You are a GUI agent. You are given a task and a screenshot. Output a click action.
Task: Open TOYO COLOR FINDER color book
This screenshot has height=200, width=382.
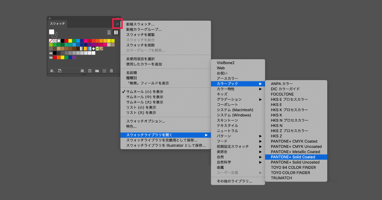[296, 173]
